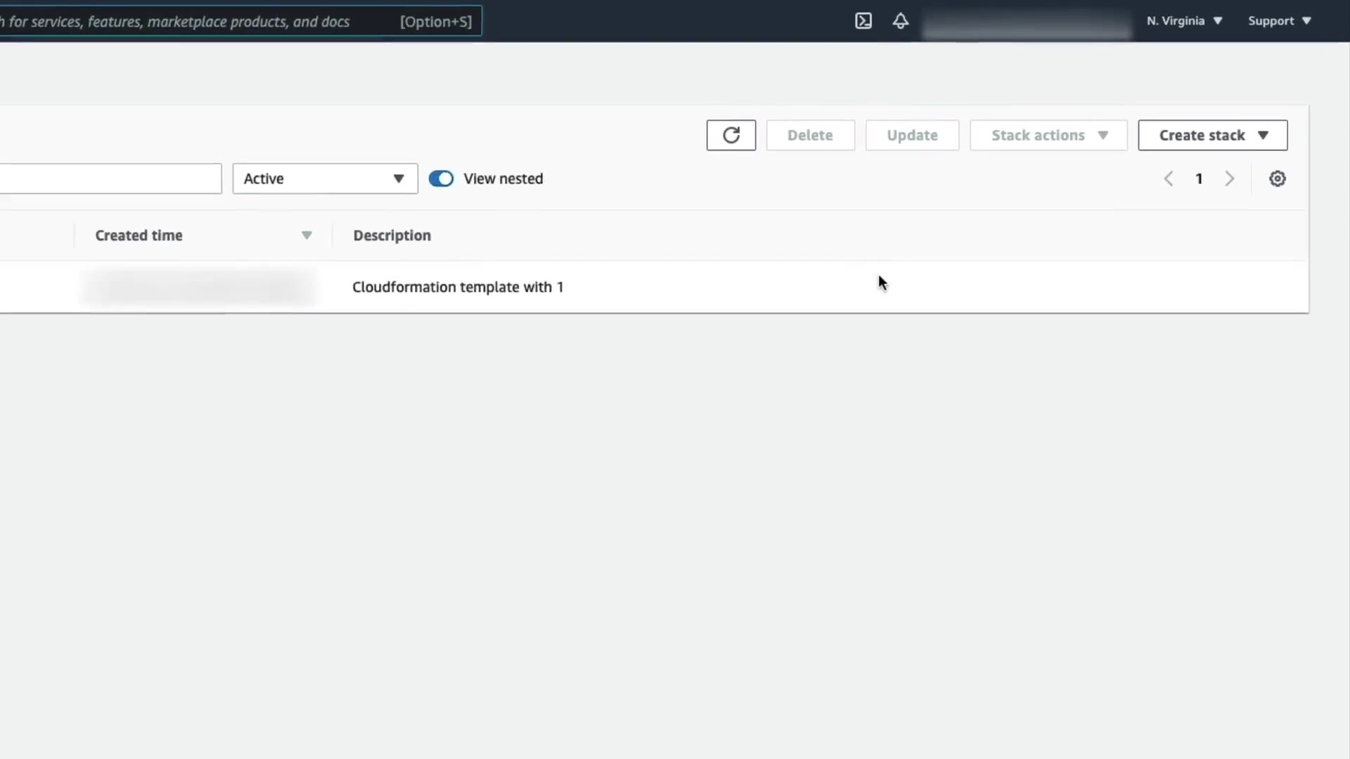
Task: Click the Cloudformation template row description
Action: pyautogui.click(x=457, y=287)
